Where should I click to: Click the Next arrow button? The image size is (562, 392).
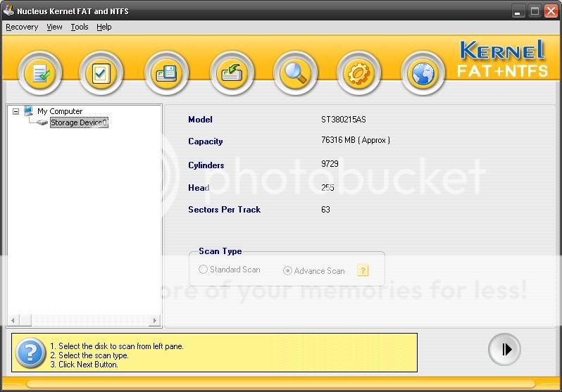click(504, 349)
